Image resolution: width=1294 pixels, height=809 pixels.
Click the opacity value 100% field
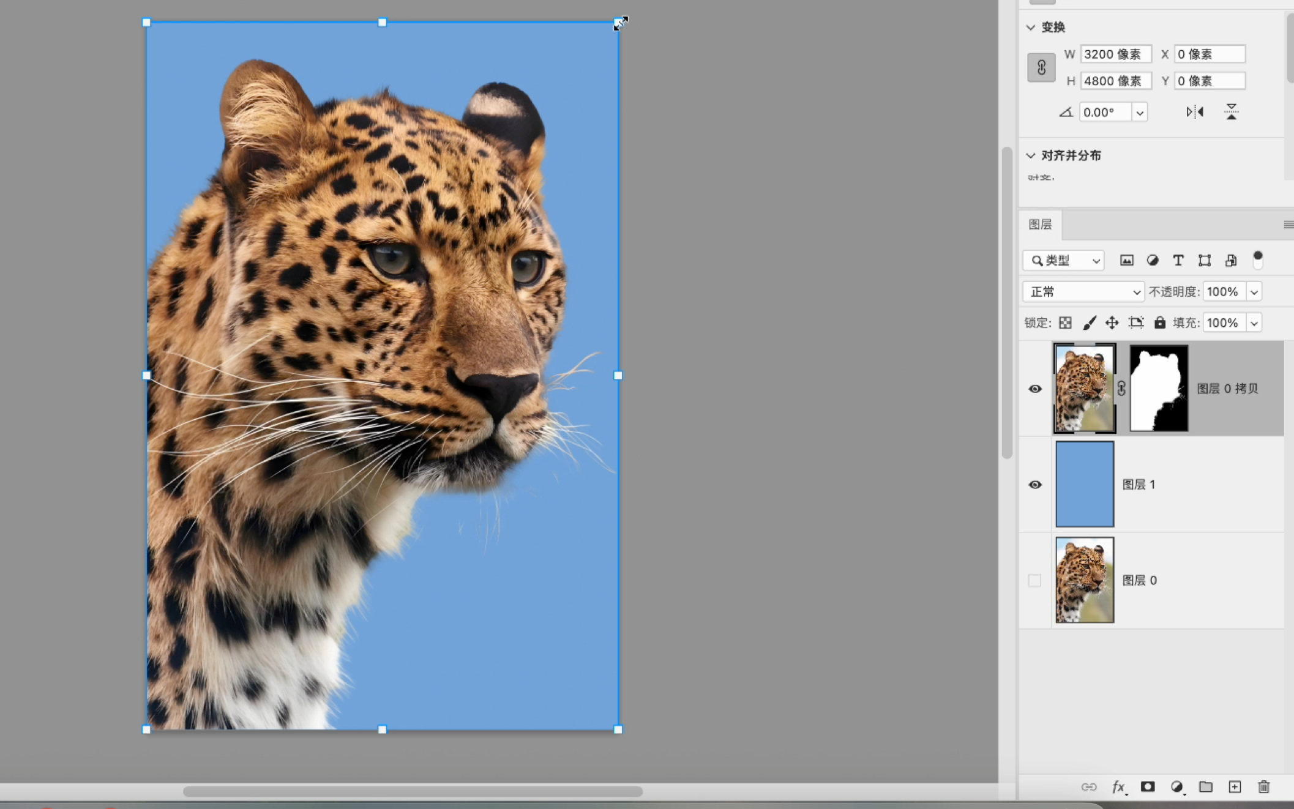click(x=1224, y=292)
